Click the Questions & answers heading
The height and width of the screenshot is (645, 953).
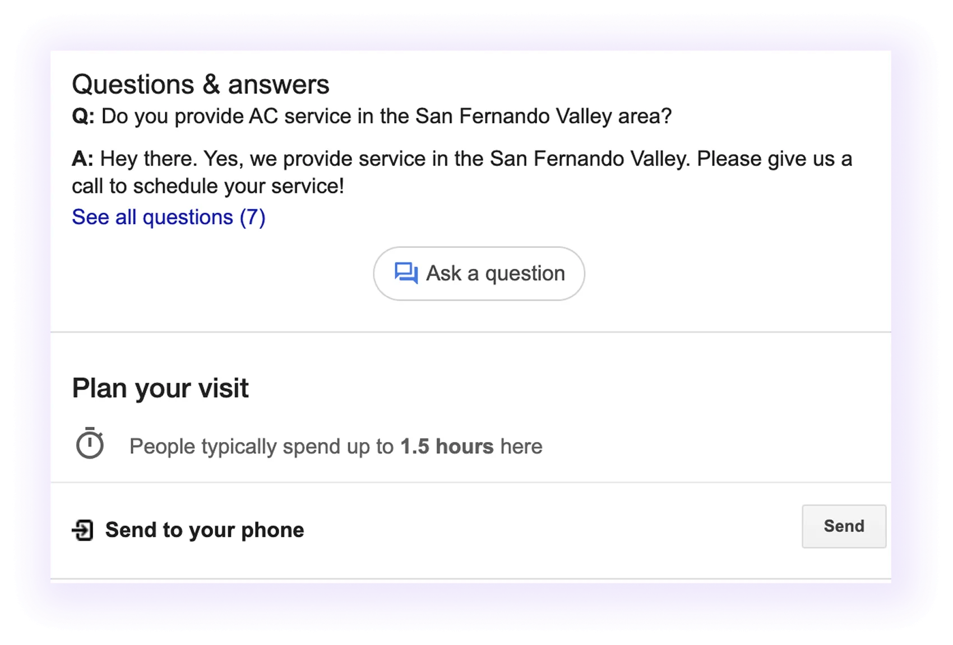pyautogui.click(x=200, y=84)
